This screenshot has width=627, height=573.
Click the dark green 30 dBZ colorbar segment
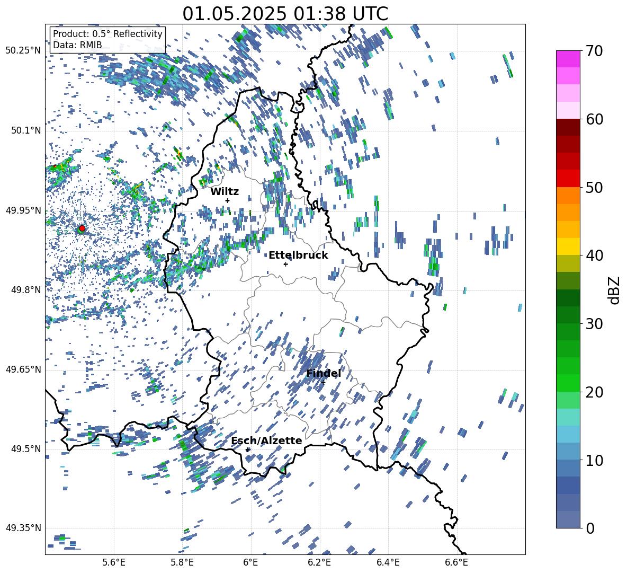coord(568,314)
